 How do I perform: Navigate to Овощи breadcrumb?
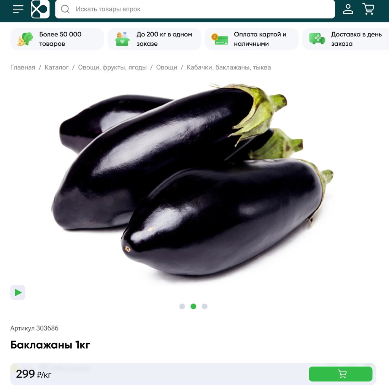(167, 68)
